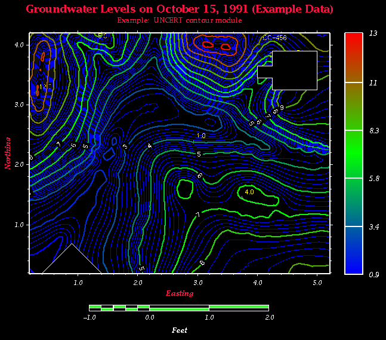This screenshot has height=340, width=386.
Task: Click the white-outlined blank rectangle region
Action: [x=294, y=70]
